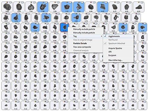This screenshot has width=148, height=111.
Task: Select Acquire Spectra in tag submenu
Action: coord(118,48)
